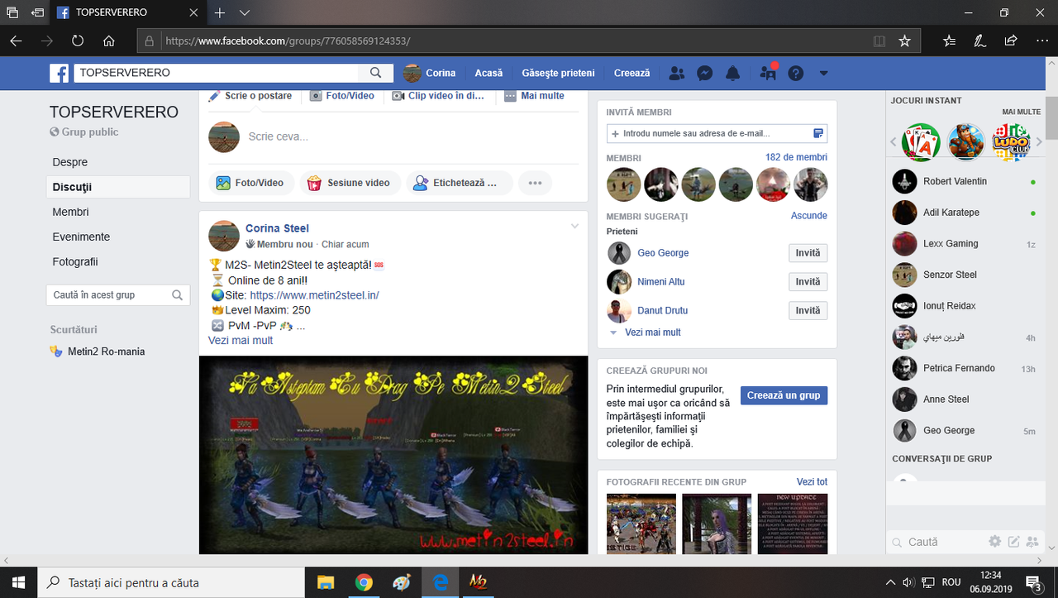Open the post options chevron on Corina Steel post
Screen dimensions: 1058x598
click(575, 227)
